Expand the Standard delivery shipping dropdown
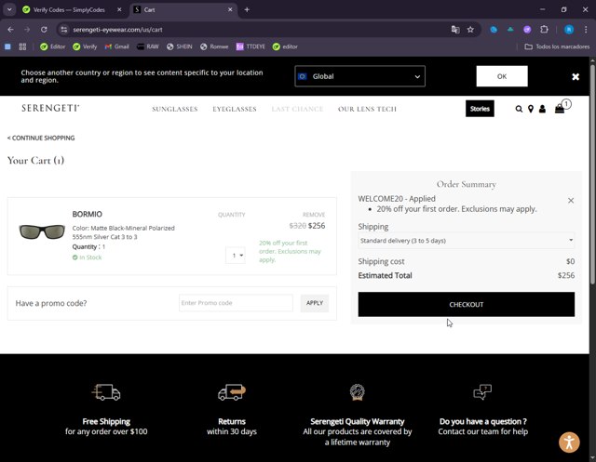Viewport: 596px width, 462px height. (x=467, y=241)
